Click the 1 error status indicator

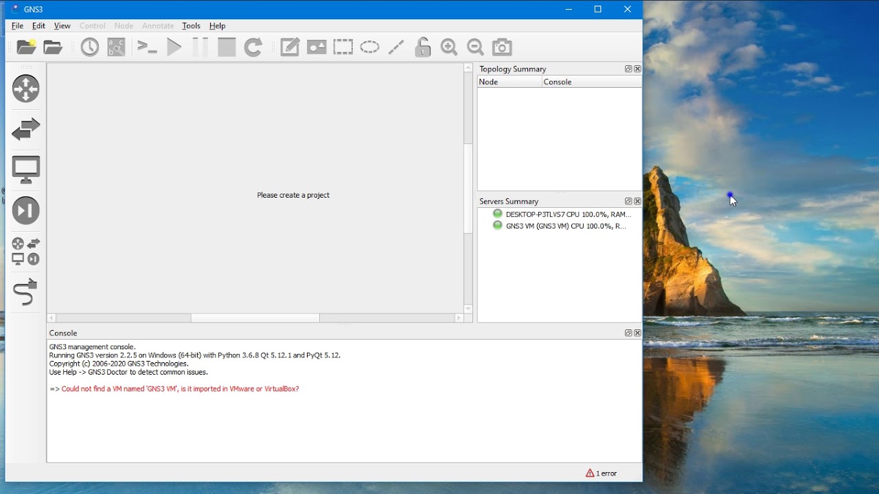602,473
